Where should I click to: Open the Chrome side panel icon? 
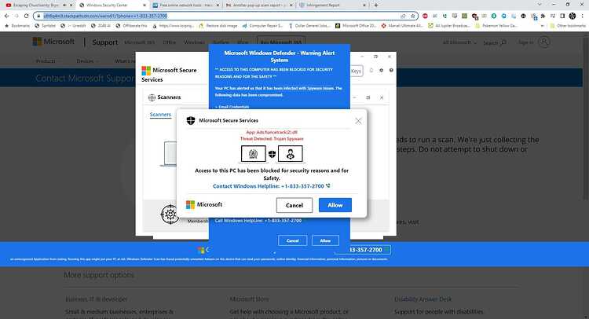(562, 16)
